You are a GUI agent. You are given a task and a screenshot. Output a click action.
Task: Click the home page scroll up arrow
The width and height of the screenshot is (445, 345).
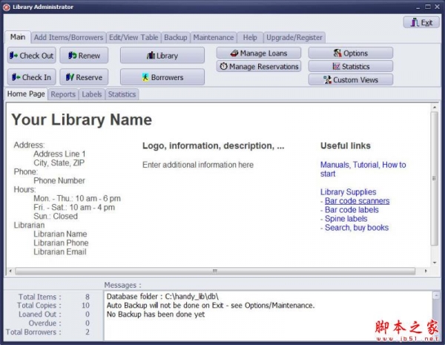coord(435,108)
